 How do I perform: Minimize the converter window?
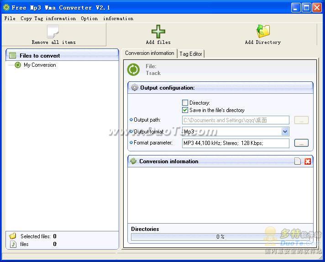tap(296, 8)
